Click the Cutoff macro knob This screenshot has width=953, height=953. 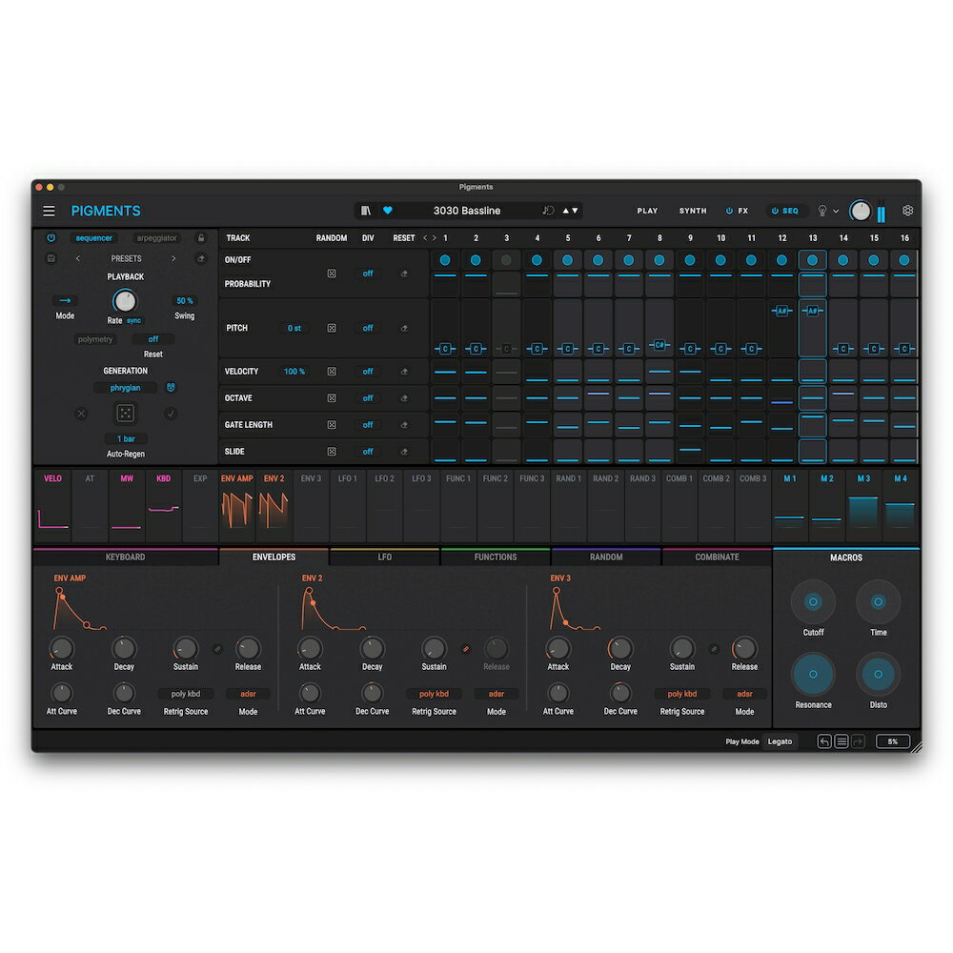(813, 602)
